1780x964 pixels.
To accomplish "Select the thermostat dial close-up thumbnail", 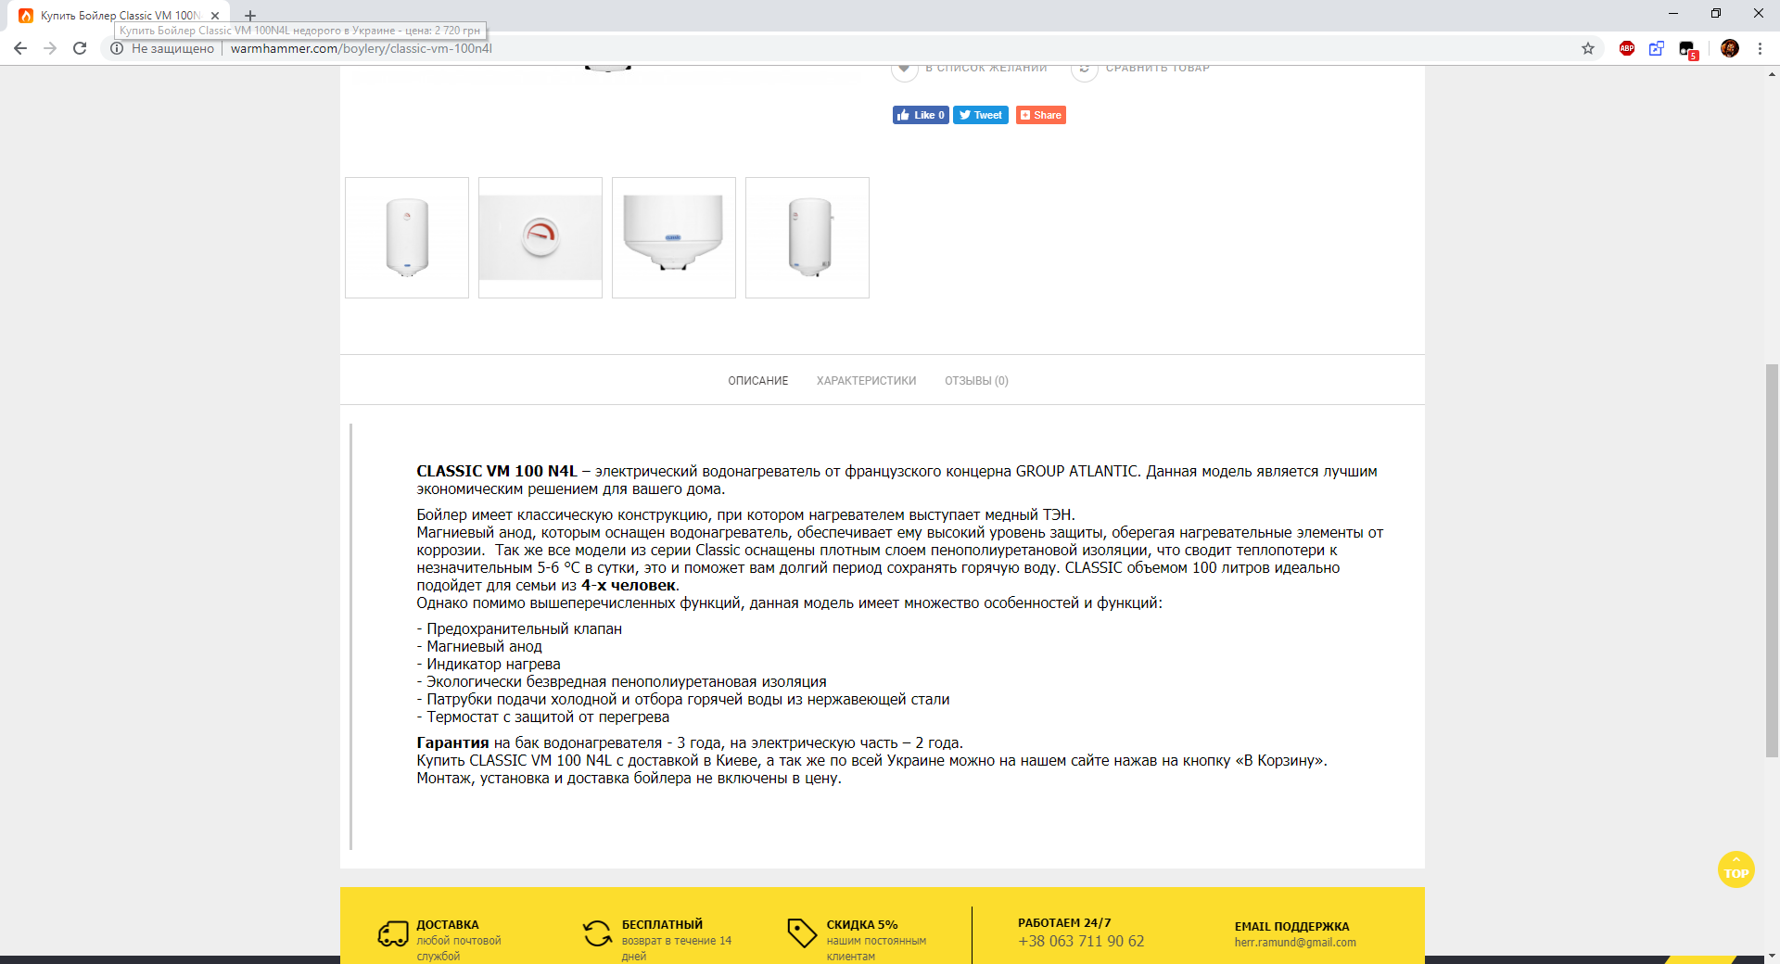I will pyautogui.click(x=540, y=237).
